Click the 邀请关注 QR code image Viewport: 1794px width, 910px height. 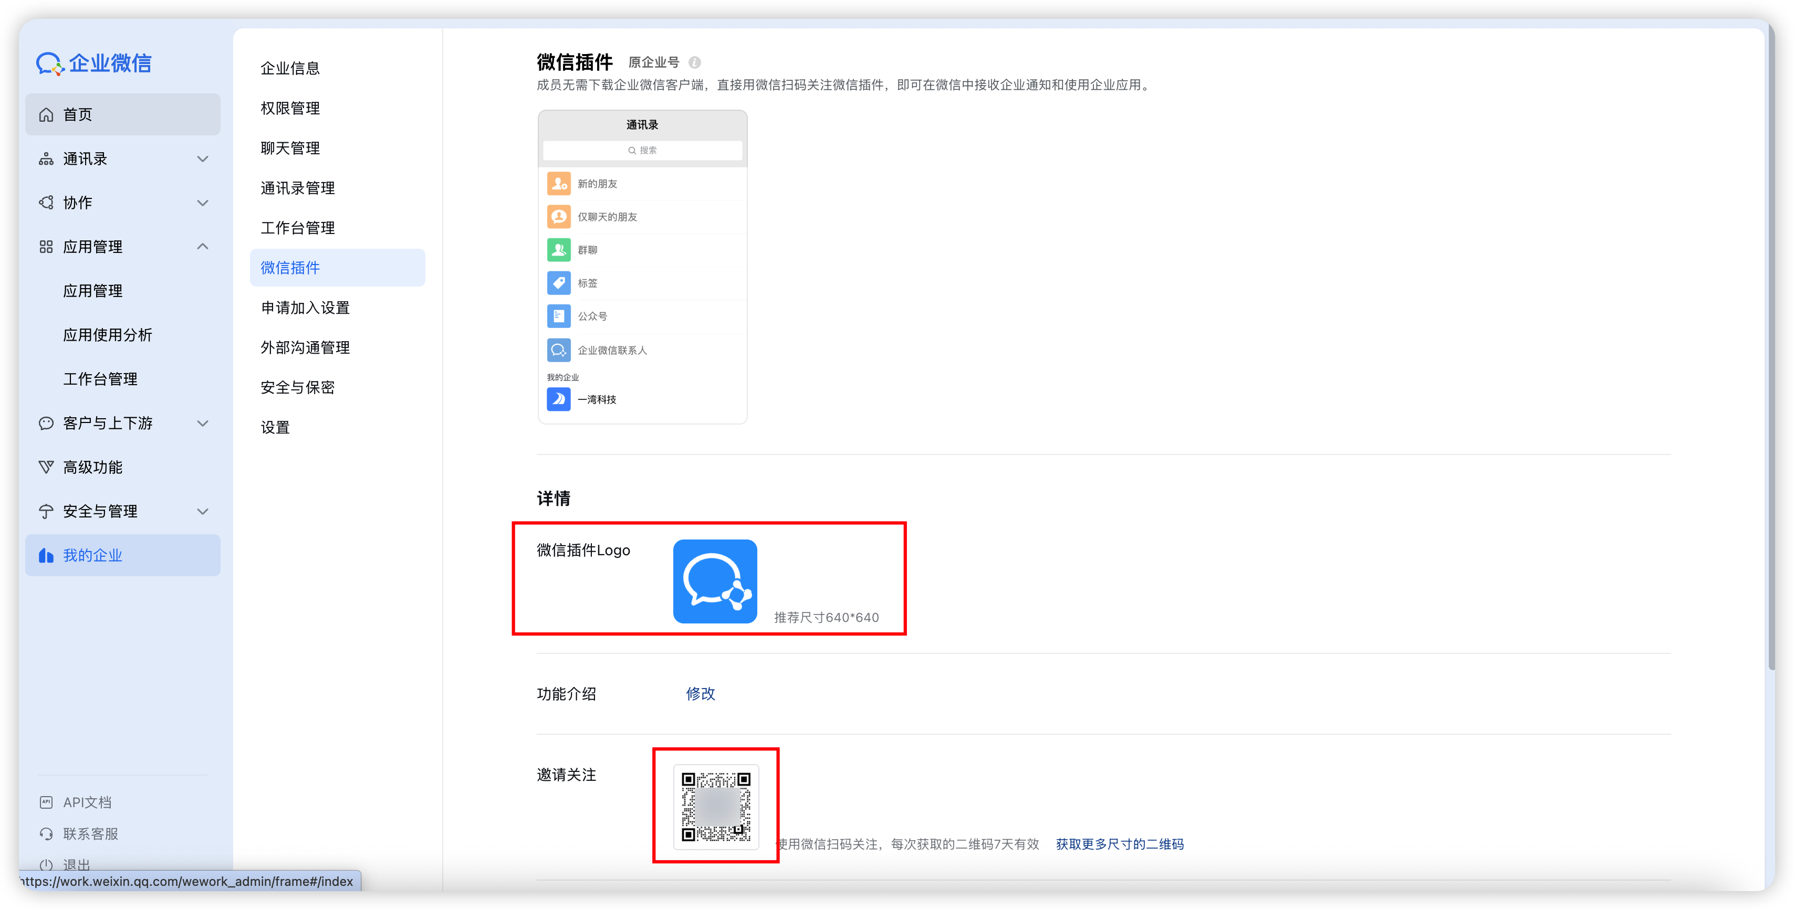coord(716,806)
